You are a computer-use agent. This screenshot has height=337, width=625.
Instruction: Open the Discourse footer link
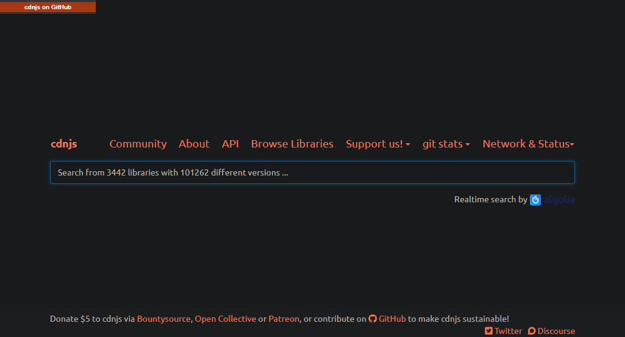(x=556, y=331)
